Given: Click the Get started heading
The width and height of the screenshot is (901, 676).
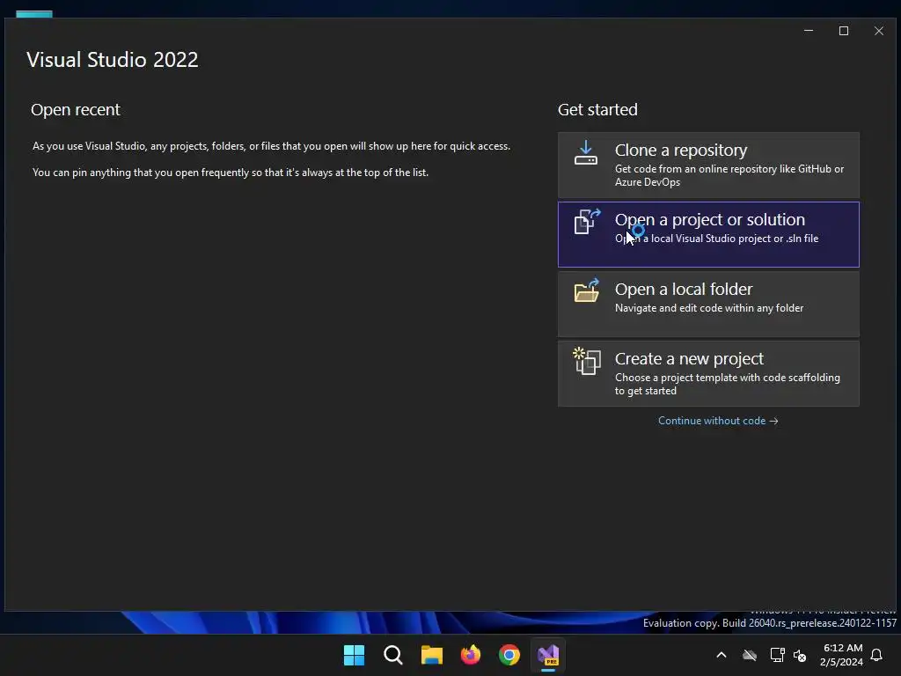Looking at the screenshot, I should pos(597,109).
